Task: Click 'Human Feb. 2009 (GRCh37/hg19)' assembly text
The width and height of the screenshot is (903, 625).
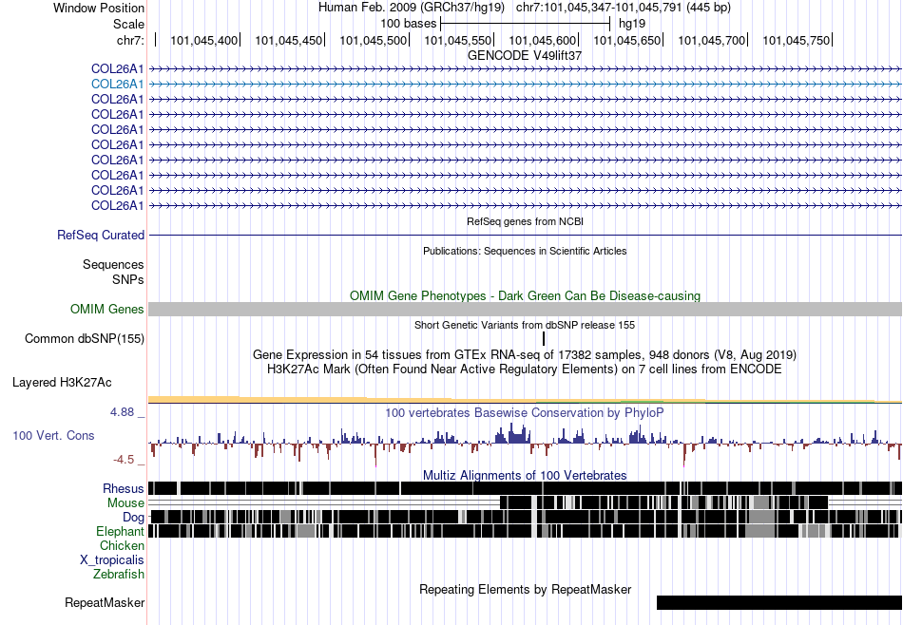Action: 412,8
